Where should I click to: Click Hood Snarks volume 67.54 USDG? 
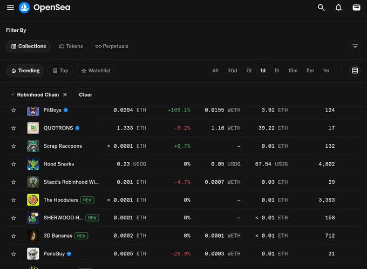[271, 164]
